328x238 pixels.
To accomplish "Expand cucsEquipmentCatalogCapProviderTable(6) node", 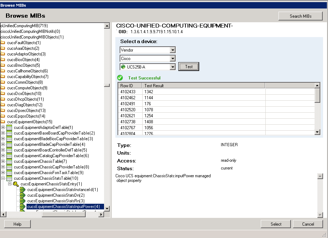I will 3,155.
